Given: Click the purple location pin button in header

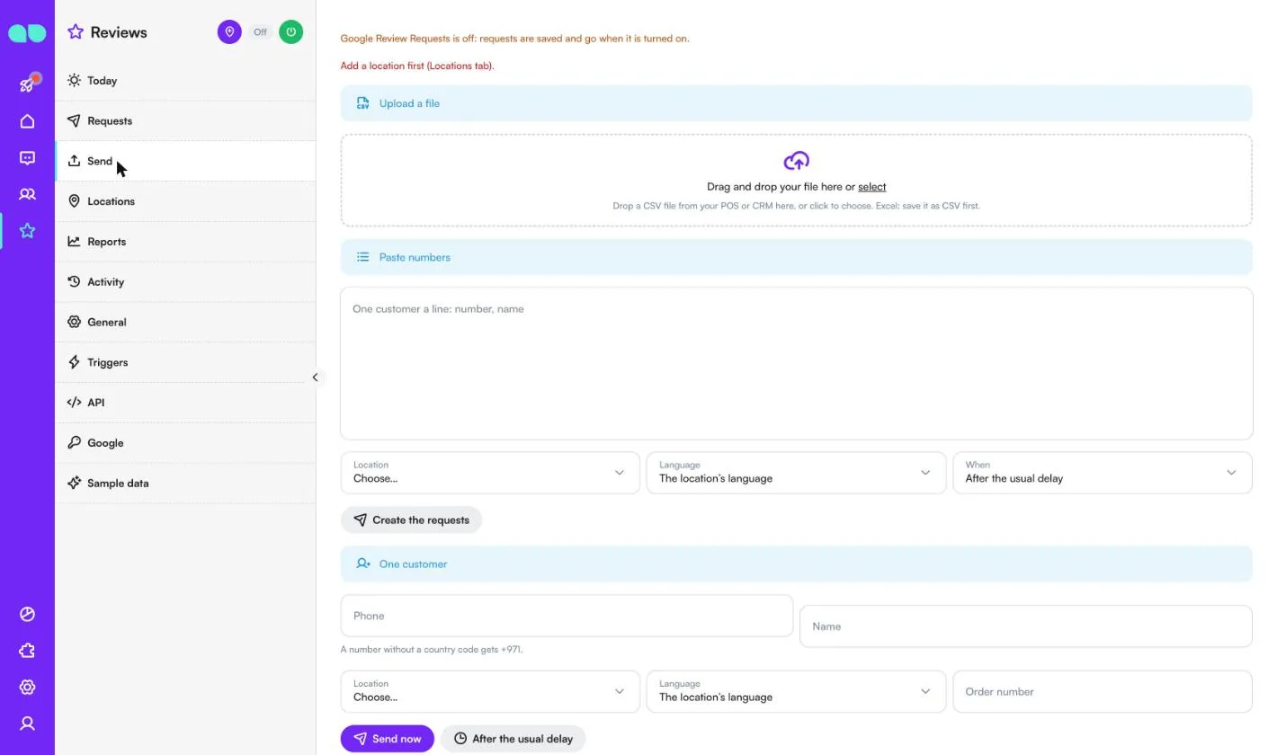Looking at the screenshot, I should (x=229, y=32).
